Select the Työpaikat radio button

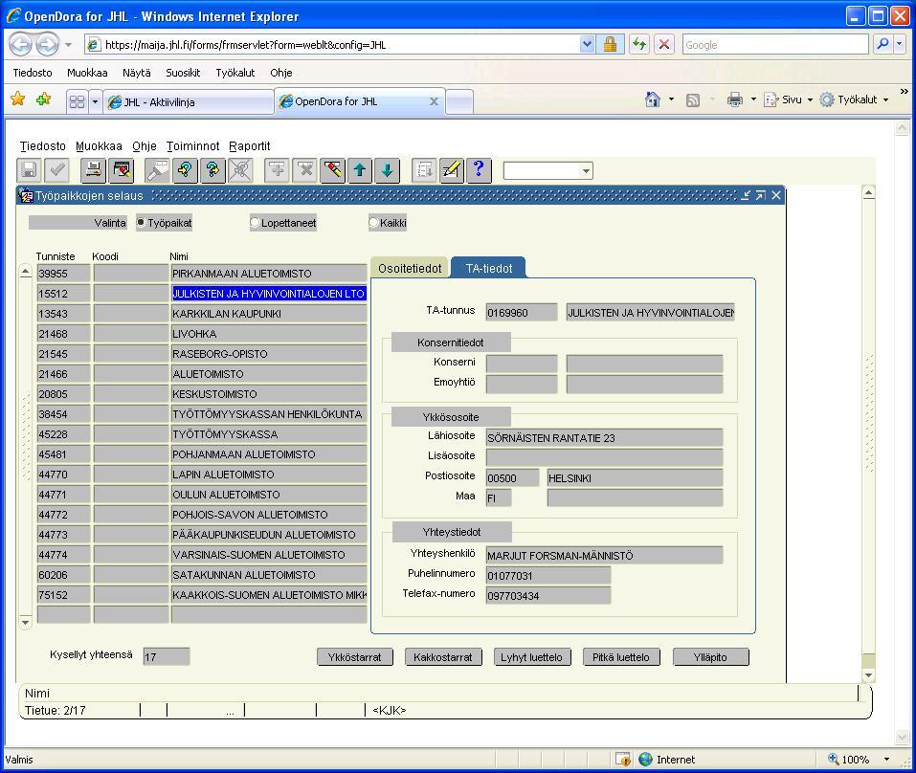(x=141, y=223)
